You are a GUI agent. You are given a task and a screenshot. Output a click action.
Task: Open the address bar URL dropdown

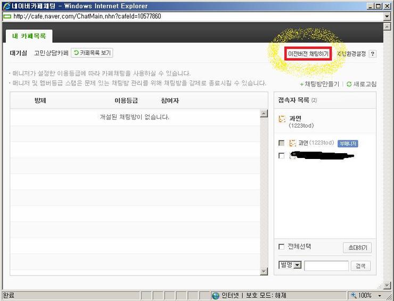point(387,16)
